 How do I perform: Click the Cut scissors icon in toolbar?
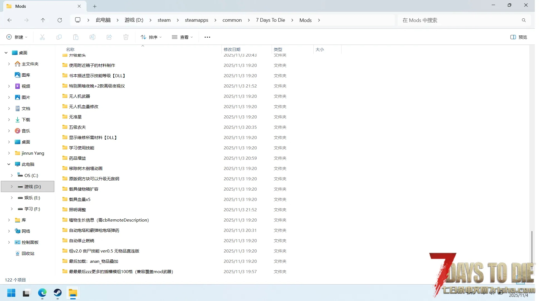tap(42, 37)
